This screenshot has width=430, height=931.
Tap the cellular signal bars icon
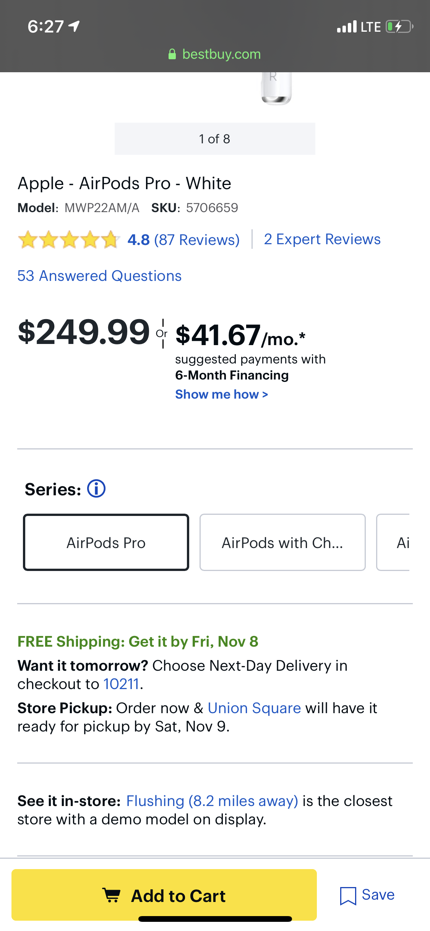tap(347, 27)
